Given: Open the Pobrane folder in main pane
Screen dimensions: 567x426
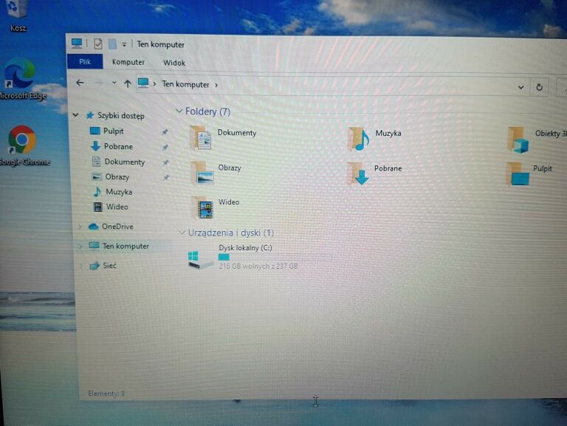Looking at the screenshot, I should [x=360, y=174].
